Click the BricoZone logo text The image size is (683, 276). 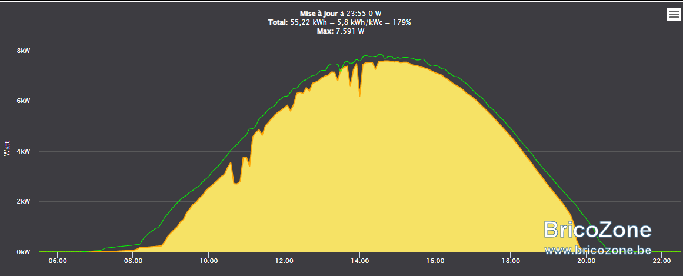click(598, 230)
